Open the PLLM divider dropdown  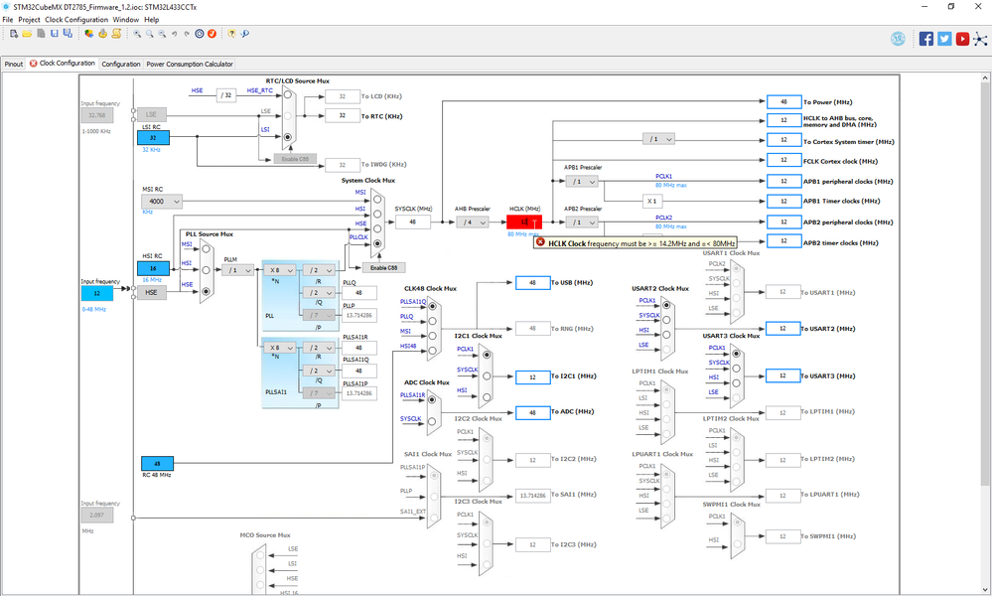[238, 270]
